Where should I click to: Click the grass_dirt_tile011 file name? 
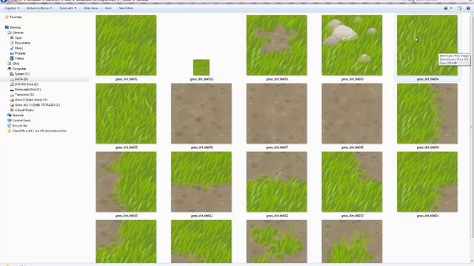[x=201, y=216]
